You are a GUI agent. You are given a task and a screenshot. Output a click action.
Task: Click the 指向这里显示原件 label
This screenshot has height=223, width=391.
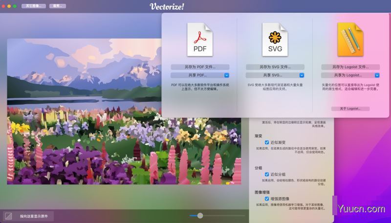pos(34,216)
